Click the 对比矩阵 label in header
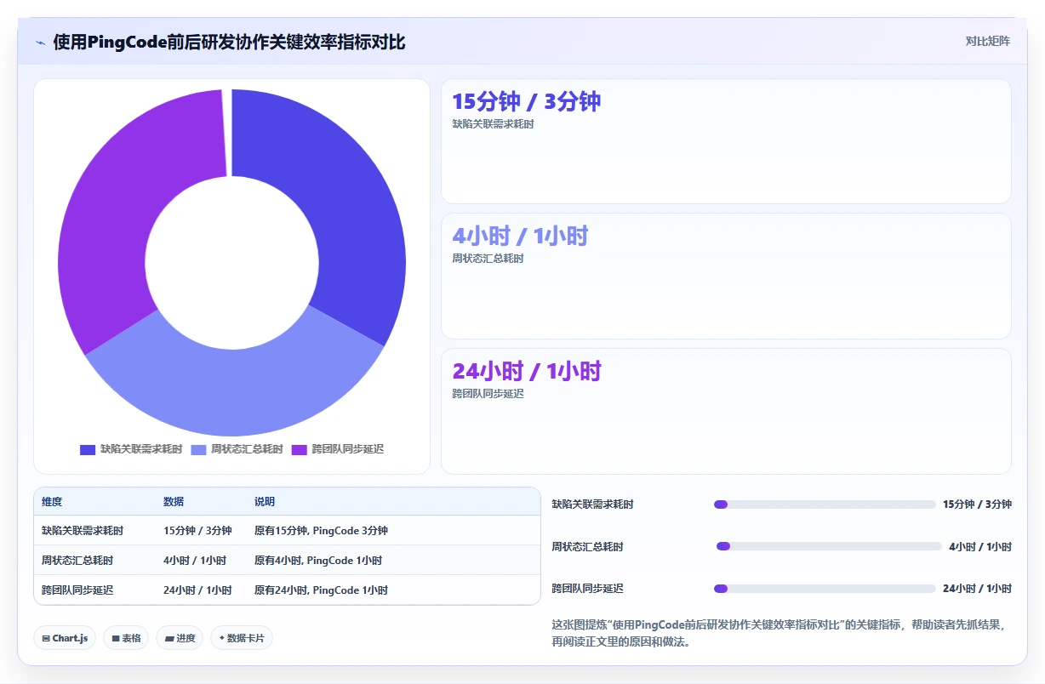 coord(987,41)
